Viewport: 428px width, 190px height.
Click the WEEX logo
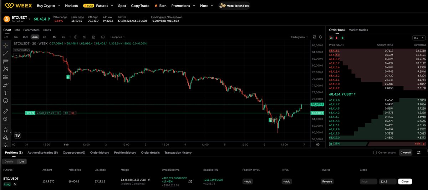click(18, 6)
